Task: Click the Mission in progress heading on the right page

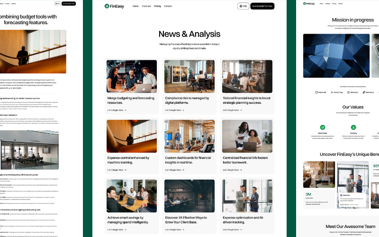Action: (x=353, y=20)
